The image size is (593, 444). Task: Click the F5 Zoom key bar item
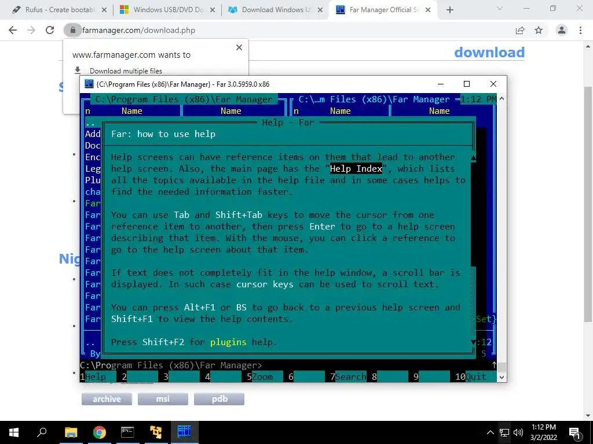pyautogui.click(x=265, y=376)
